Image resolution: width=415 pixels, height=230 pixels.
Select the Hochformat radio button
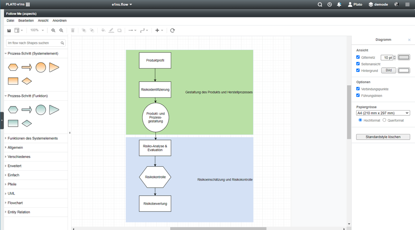[360, 120]
